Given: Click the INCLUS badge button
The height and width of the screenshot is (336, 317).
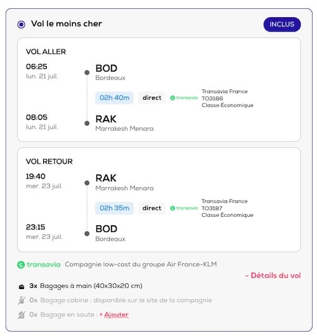Looking at the screenshot, I should 282,25.
